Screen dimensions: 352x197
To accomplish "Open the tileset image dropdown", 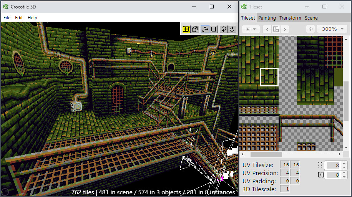I will [251, 29].
